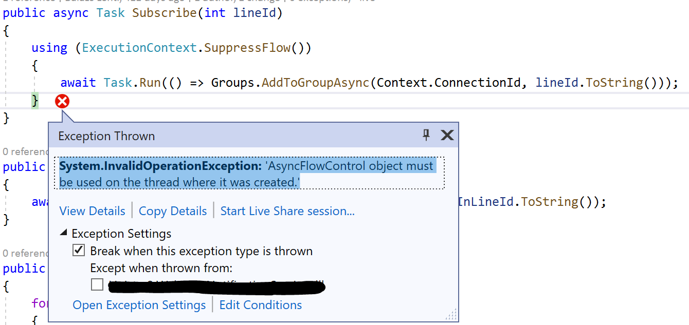Screen dimensions: 689x325
Task: Click the Subscribe method name
Action: click(x=164, y=12)
